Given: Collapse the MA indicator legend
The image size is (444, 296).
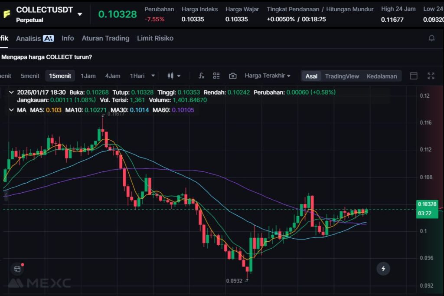Looking at the screenshot, I should (11, 110).
